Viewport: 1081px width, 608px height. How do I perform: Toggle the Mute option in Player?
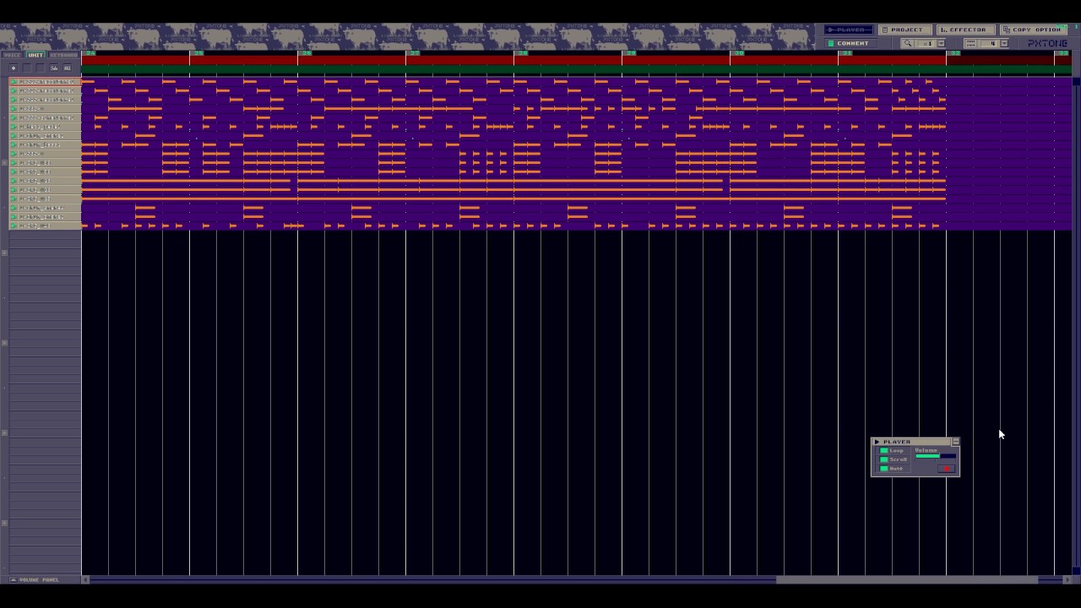tap(893, 469)
